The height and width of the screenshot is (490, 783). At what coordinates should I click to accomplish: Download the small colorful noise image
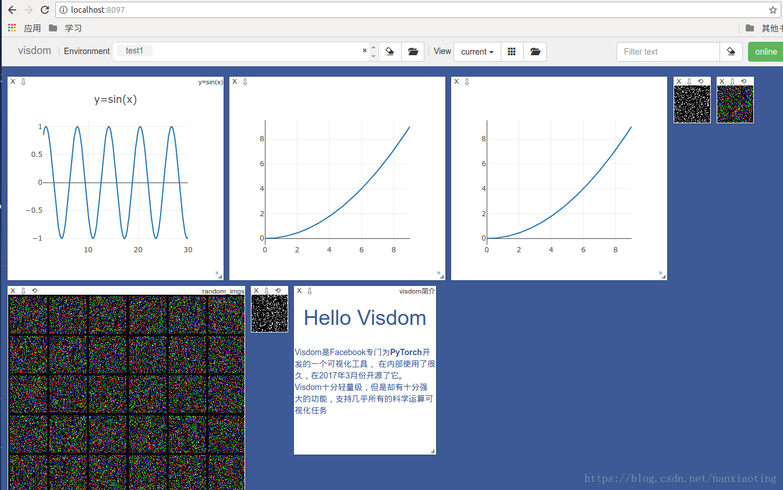(732, 81)
